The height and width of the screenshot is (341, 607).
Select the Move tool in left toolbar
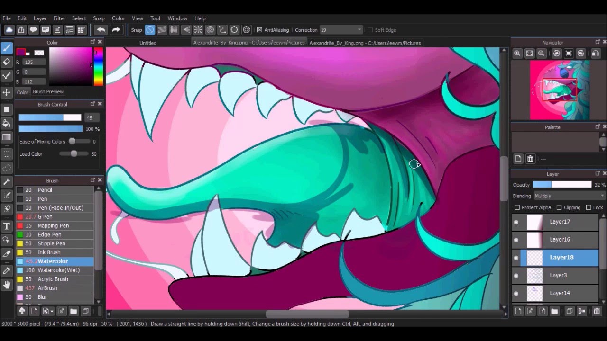click(x=7, y=92)
